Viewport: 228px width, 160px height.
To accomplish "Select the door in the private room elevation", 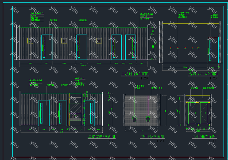I will pos(212,50).
